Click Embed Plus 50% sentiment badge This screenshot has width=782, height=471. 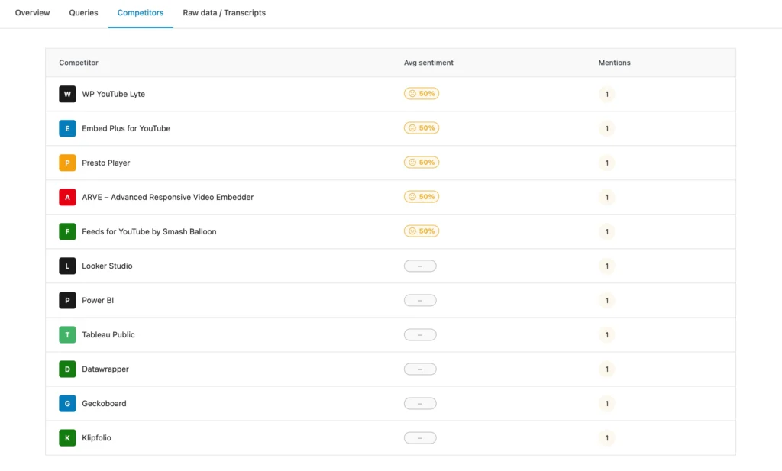[422, 128]
